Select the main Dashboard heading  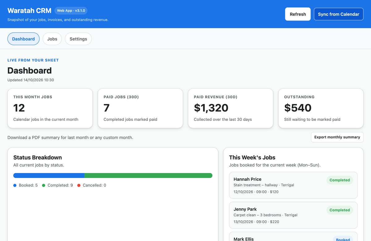30,70
